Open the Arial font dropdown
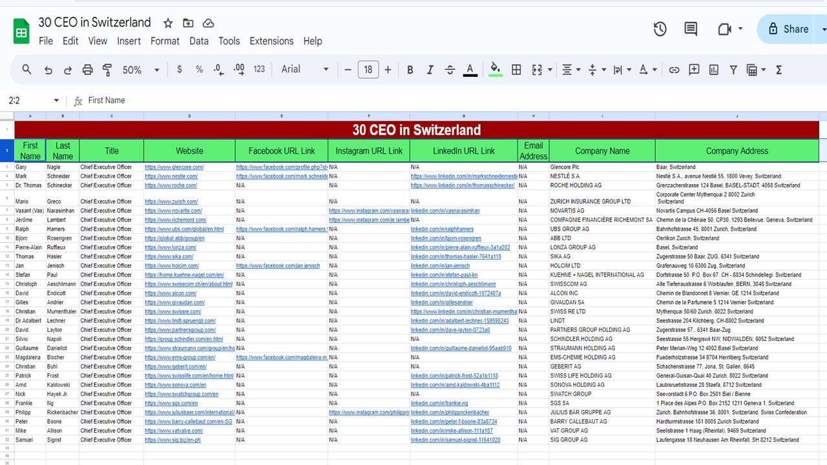The height and width of the screenshot is (465, 827). [x=305, y=70]
